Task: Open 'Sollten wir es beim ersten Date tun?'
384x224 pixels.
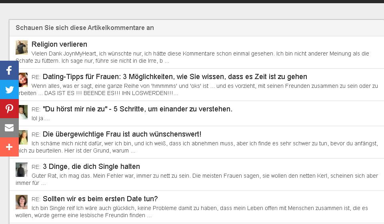Action: (x=100, y=199)
